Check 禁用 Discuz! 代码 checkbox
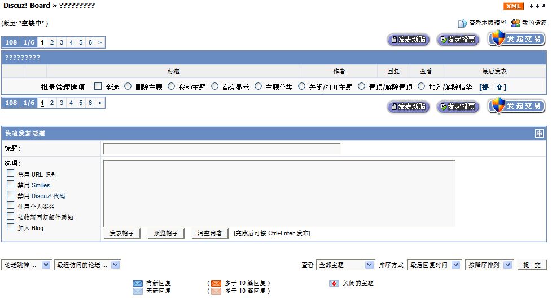The image size is (552, 298). pos(11,195)
